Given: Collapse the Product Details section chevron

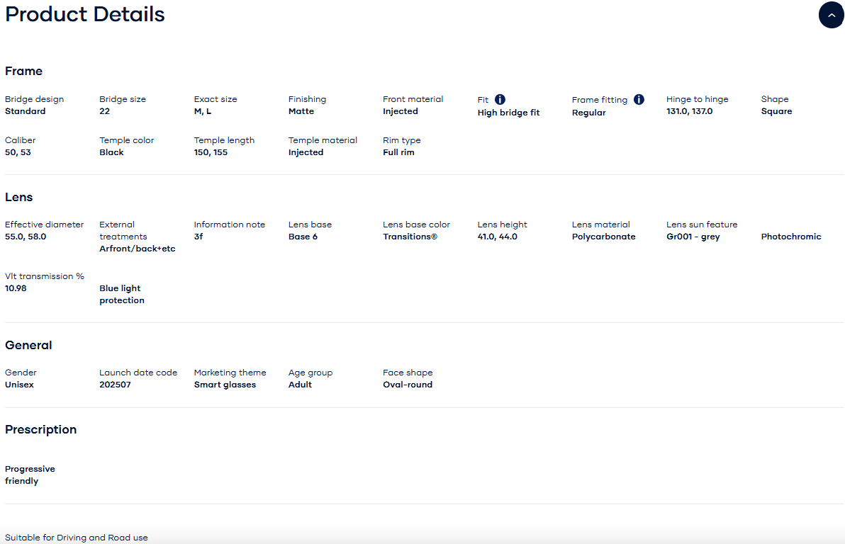Looking at the screenshot, I should [831, 15].
